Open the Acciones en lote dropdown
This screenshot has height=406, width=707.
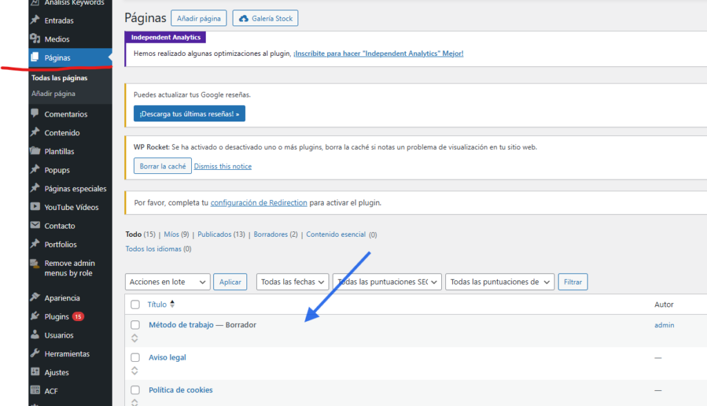[168, 282]
